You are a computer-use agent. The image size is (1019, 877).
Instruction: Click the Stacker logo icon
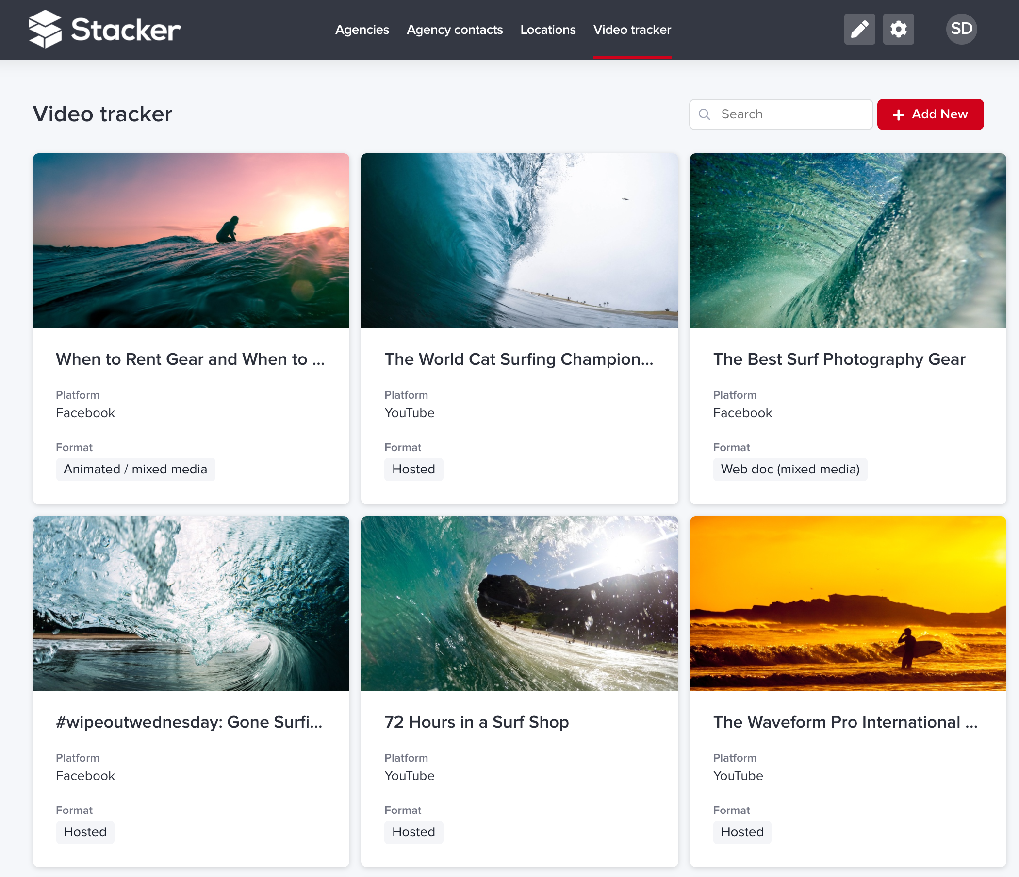tap(45, 30)
